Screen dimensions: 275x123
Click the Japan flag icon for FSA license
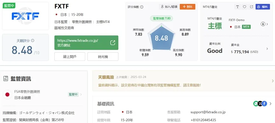[x=7, y=95]
